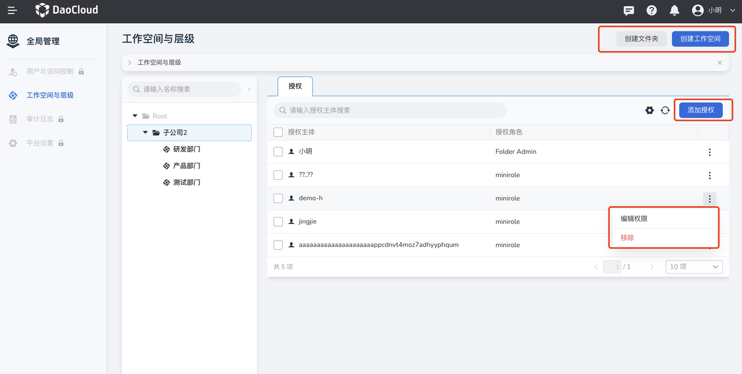
Task: Collapse the 子公司2 folder
Action: coord(146,133)
